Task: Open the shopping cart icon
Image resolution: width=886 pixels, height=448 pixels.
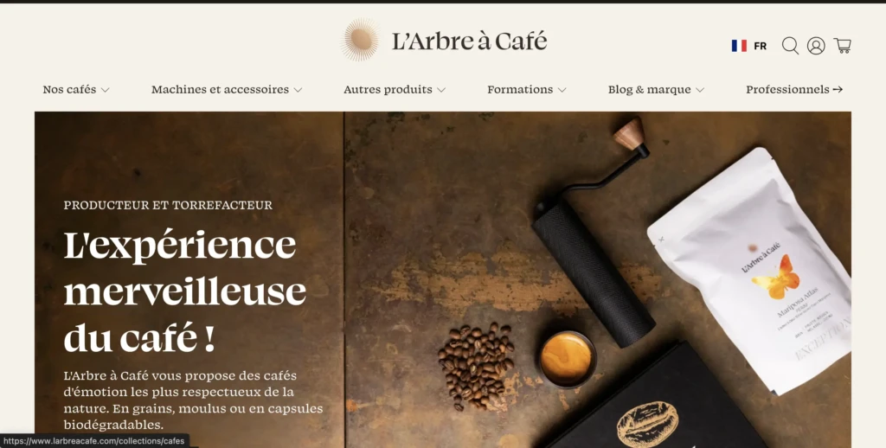Action: tap(843, 46)
